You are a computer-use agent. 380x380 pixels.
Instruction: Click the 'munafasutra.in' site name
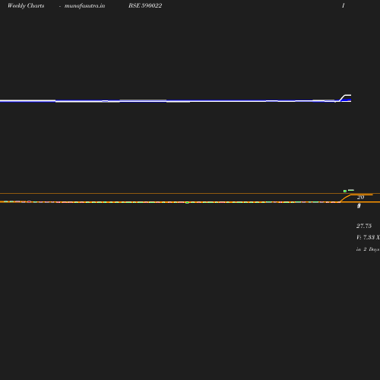click(84, 6)
